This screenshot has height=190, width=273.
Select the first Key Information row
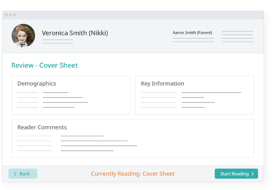pyautogui.click(x=191, y=93)
